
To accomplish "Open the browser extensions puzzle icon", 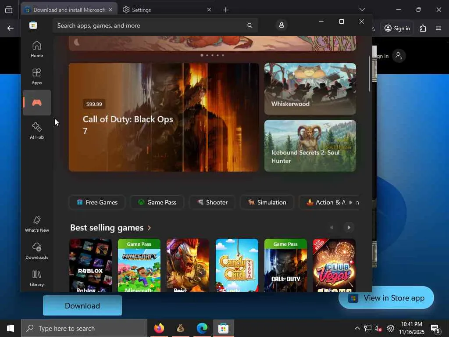I will (423, 28).
